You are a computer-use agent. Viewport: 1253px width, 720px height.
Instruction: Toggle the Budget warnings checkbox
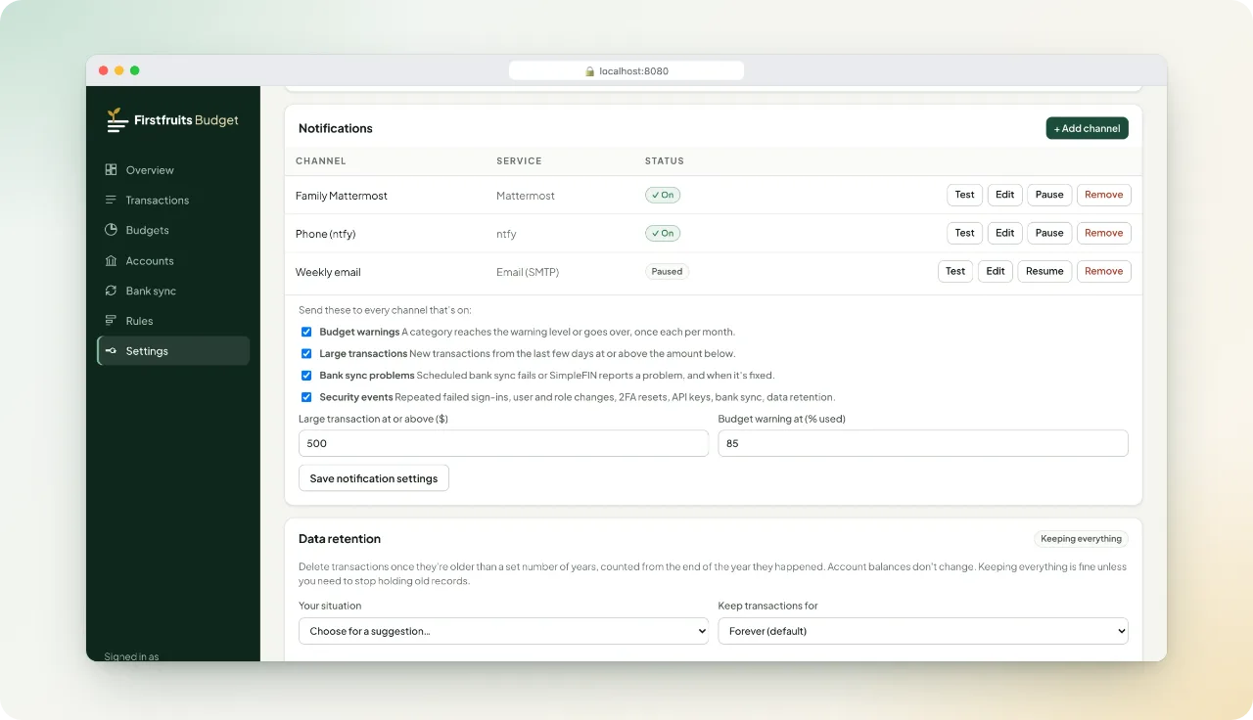306,332
